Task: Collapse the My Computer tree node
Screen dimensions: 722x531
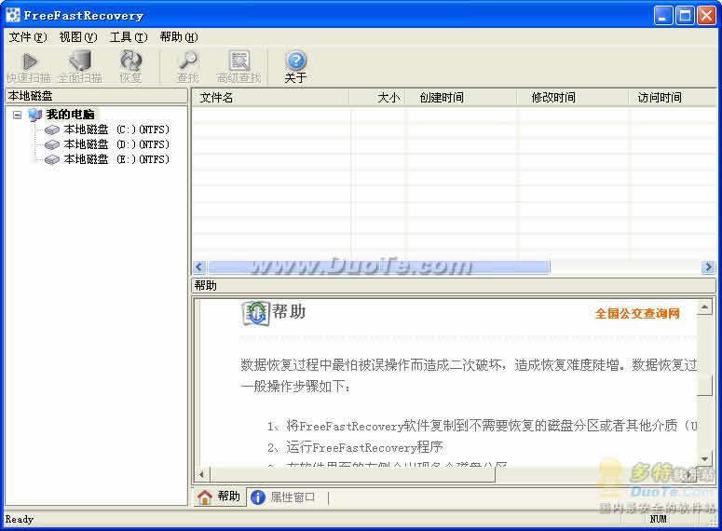Action: tap(17, 115)
